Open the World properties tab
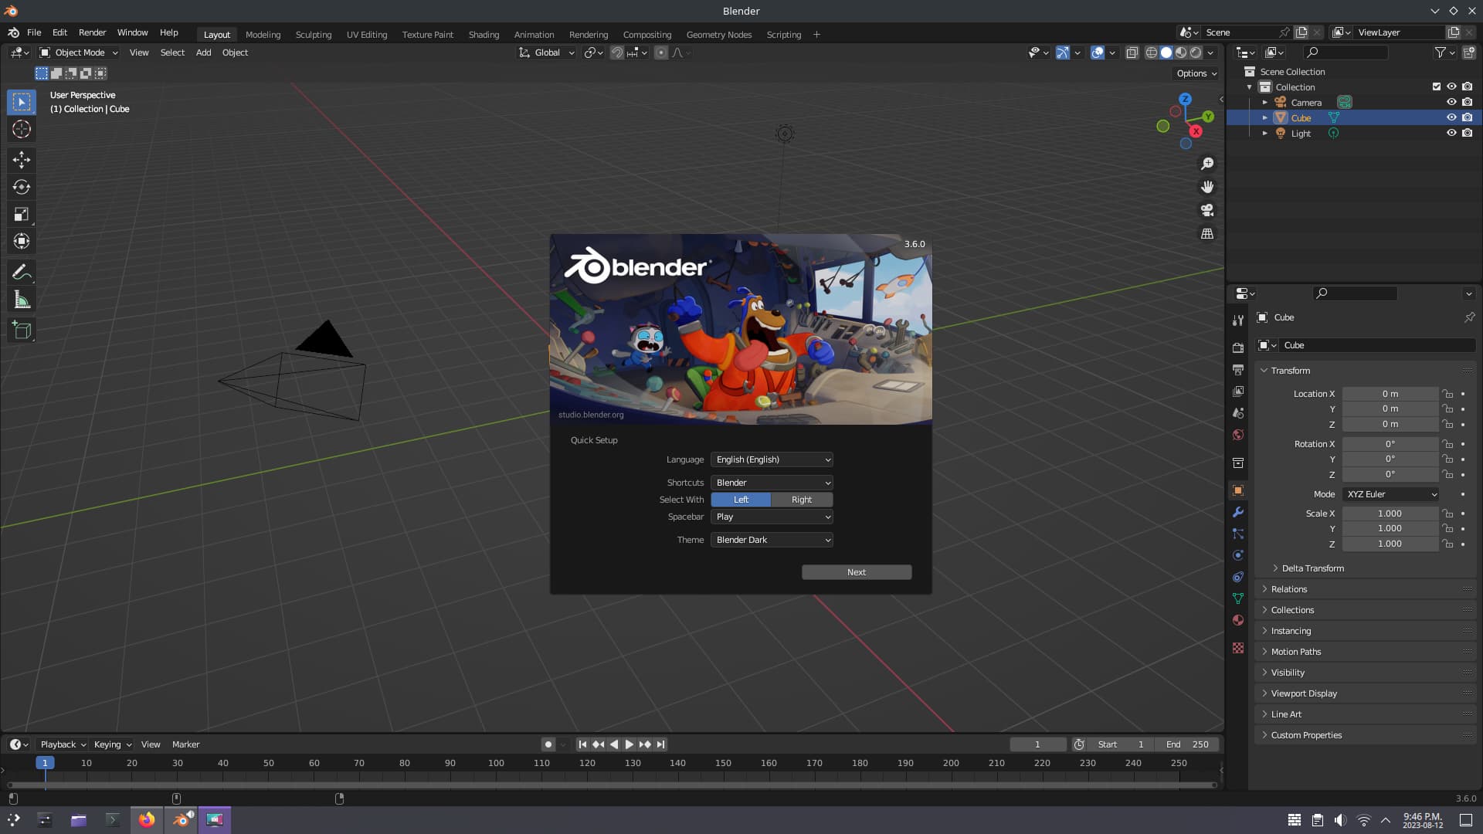This screenshot has height=834, width=1483. (x=1238, y=435)
